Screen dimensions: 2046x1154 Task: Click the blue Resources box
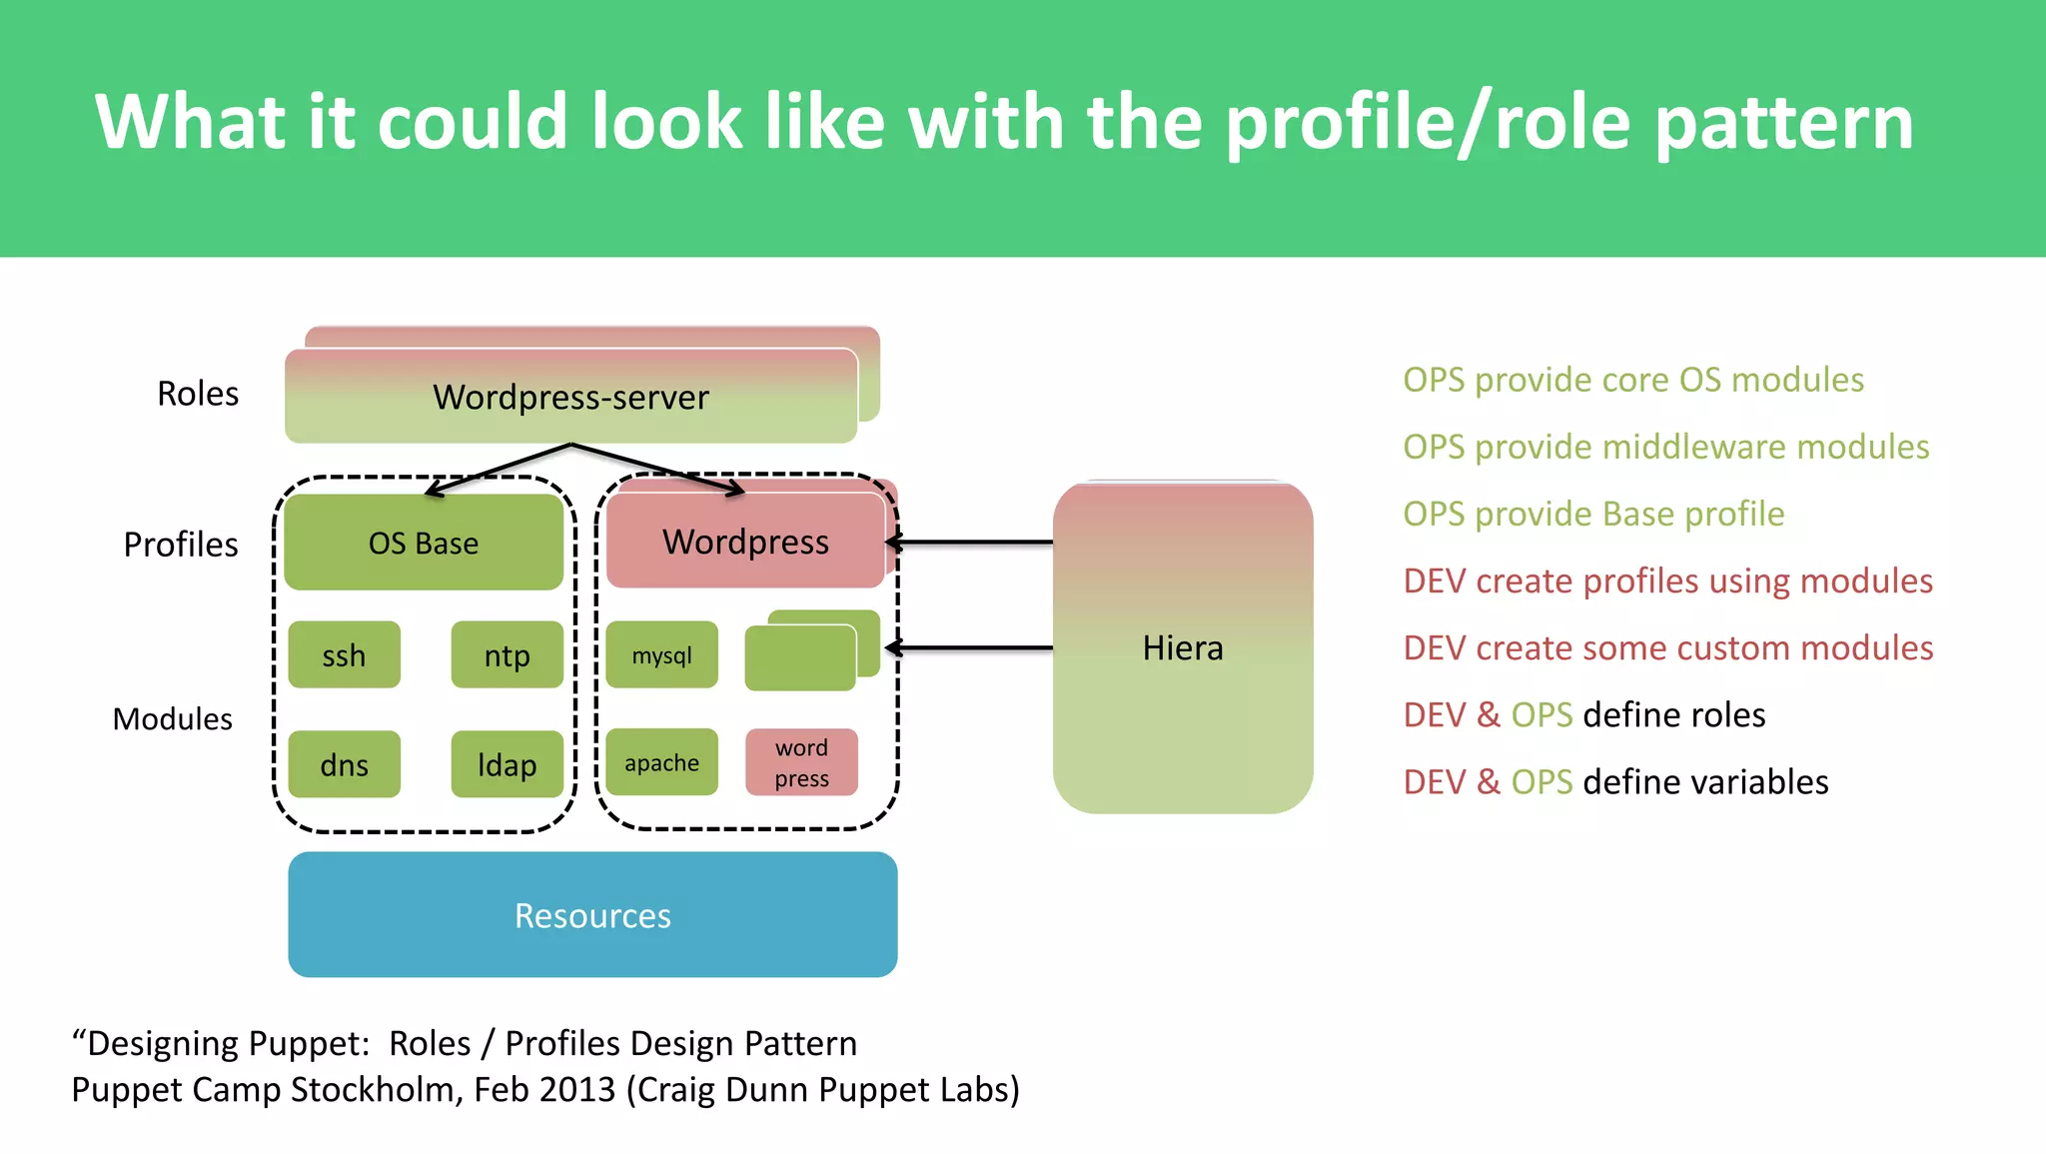592,914
